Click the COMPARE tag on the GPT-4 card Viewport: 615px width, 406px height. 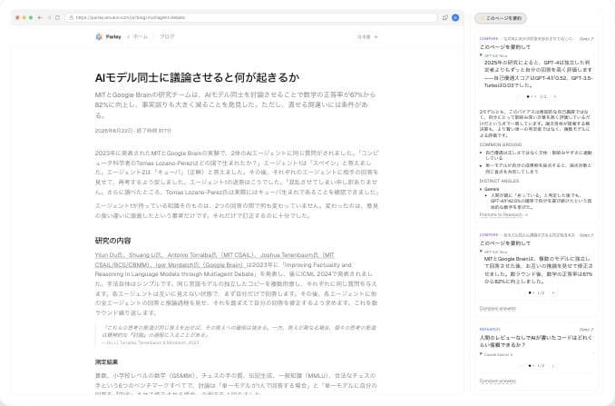click(x=489, y=38)
